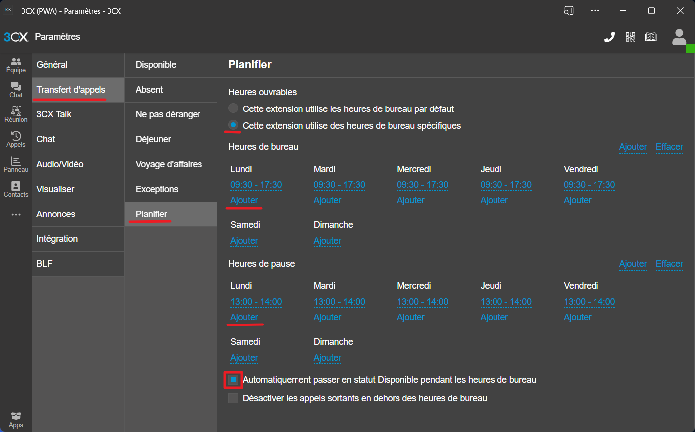Open the Chat icon in the left sidebar

(16, 90)
